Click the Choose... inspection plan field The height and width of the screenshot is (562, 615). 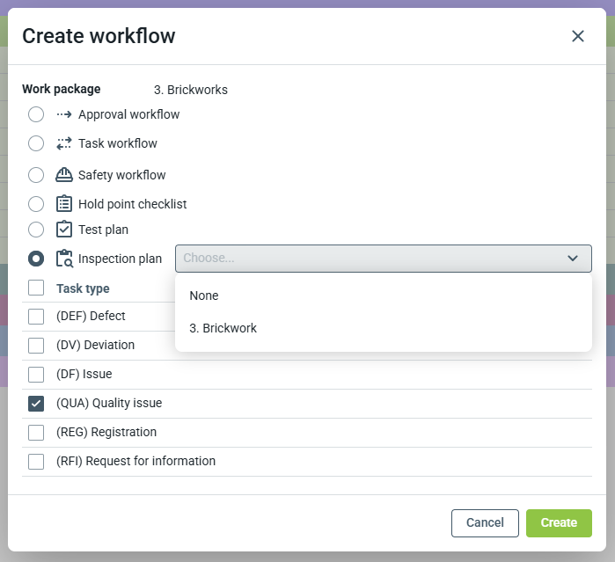pos(370,259)
